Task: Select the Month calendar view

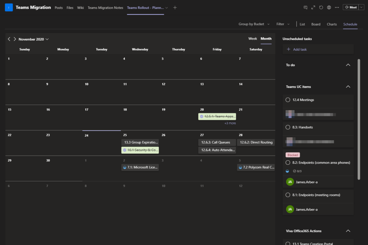Action: (266, 38)
